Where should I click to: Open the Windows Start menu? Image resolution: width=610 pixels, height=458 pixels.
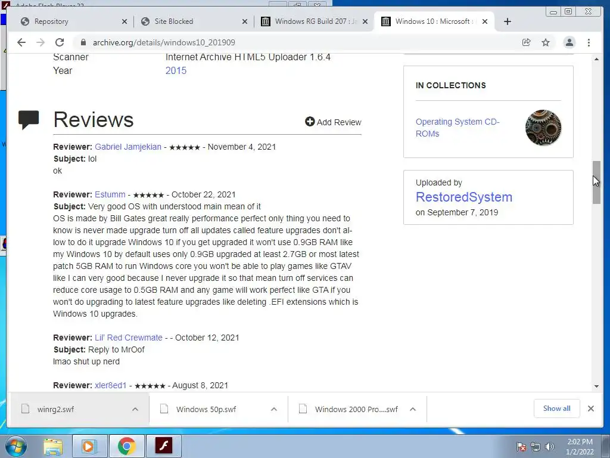point(16,446)
